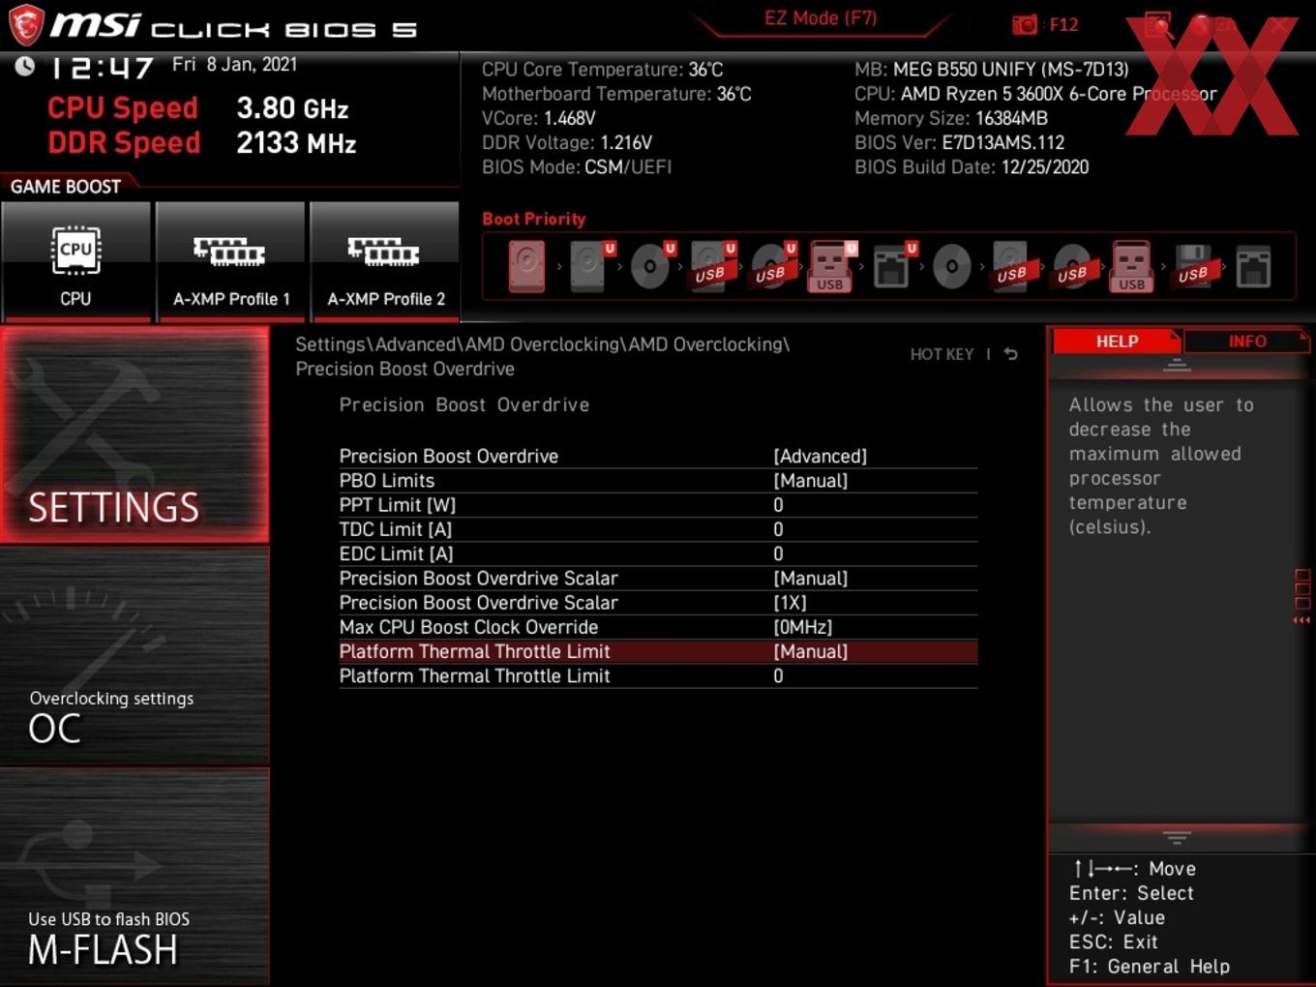Click the displayed time 12:47
The height and width of the screenshot is (987, 1316).
(x=102, y=67)
